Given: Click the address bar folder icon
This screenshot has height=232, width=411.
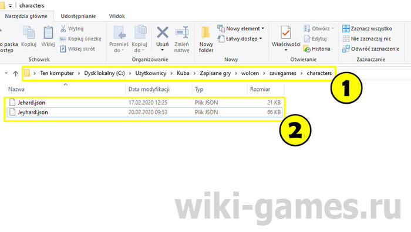Looking at the screenshot, I should point(27,73).
